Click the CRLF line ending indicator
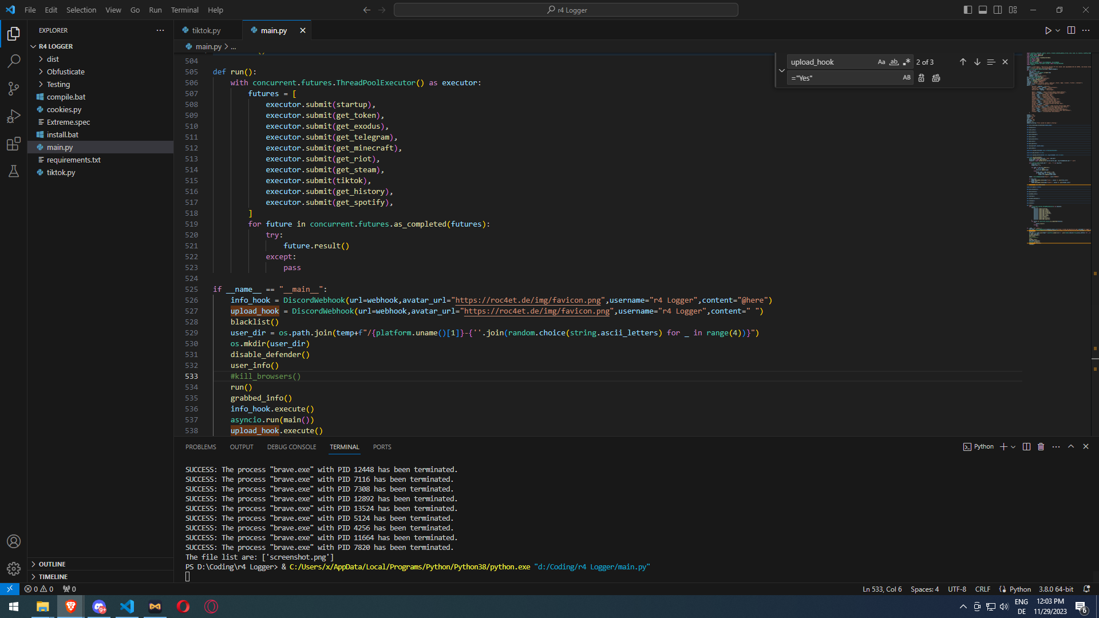This screenshot has width=1099, height=618. [982, 589]
